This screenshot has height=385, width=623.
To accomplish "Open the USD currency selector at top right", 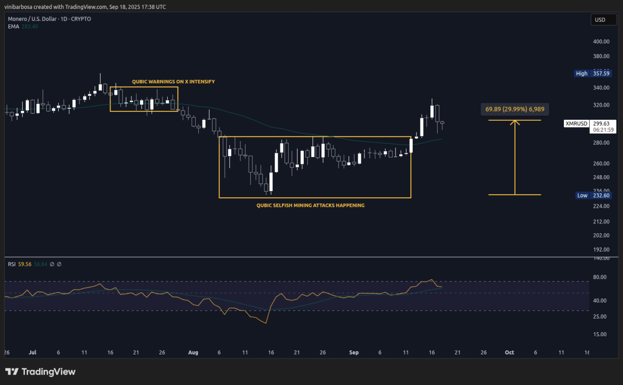I will pyautogui.click(x=603, y=19).
